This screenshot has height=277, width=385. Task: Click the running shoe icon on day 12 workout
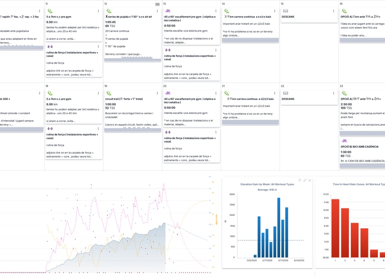[109, 11]
